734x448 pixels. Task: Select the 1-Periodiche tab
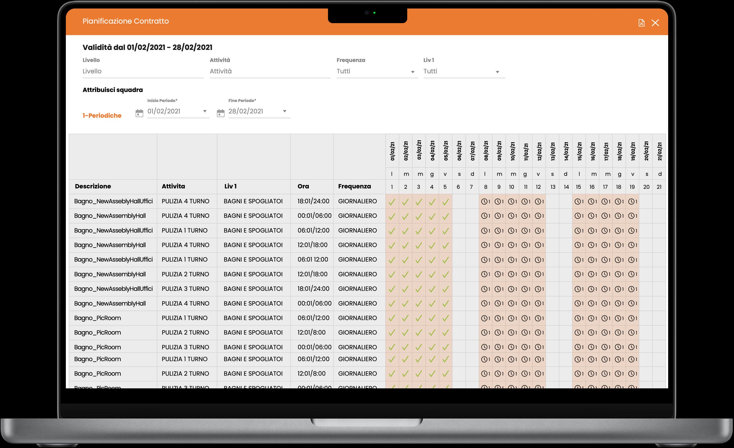pos(102,116)
